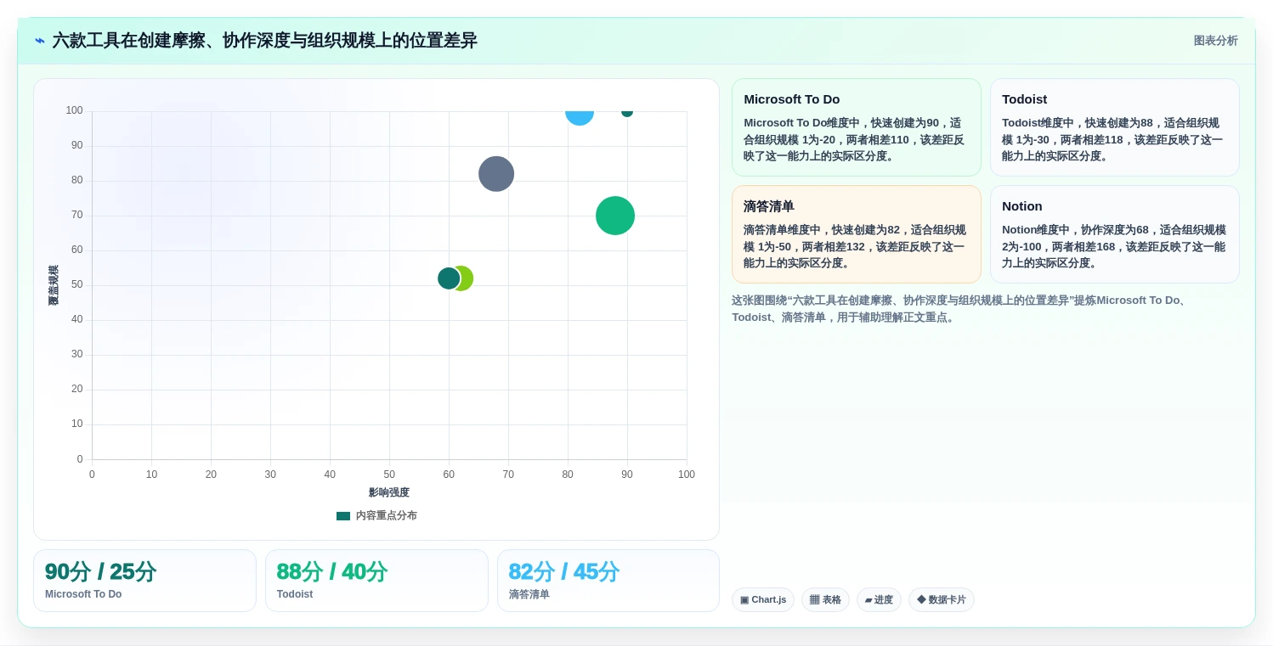Screen dimensions: 1273x646
Task: Select the 进度 tag chip
Action: (x=879, y=600)
